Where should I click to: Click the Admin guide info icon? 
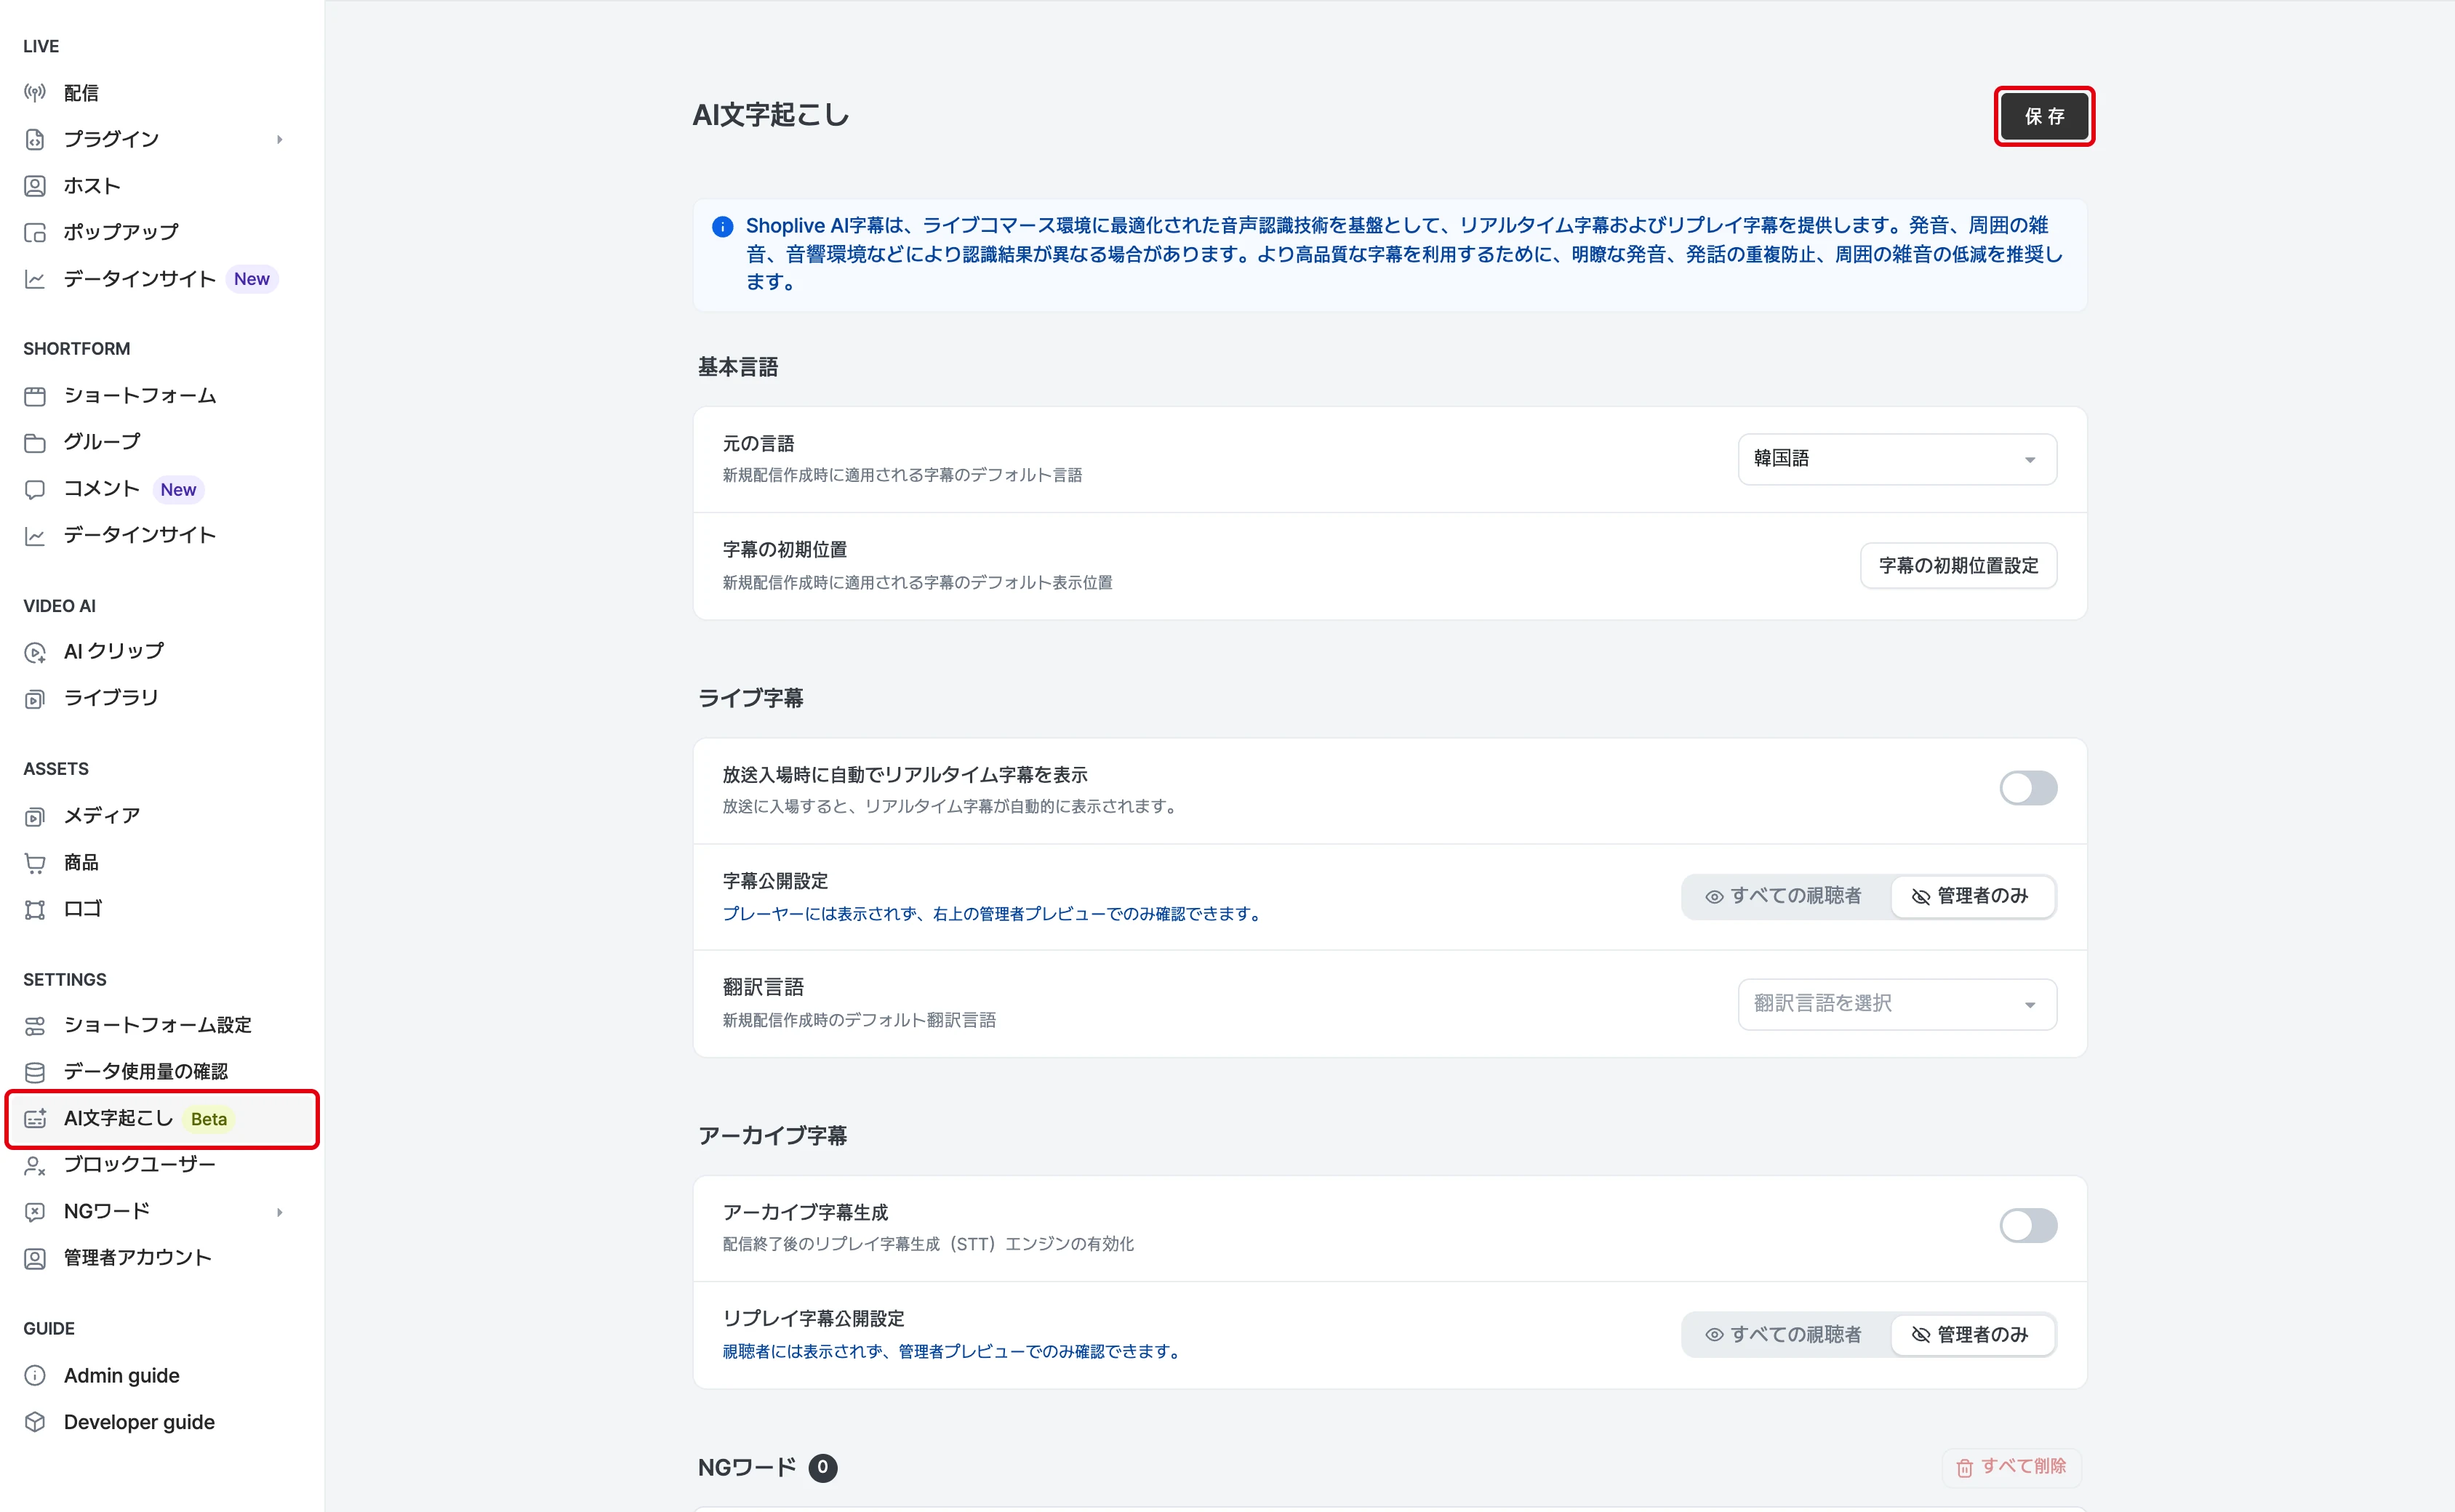pos(35,1376)
